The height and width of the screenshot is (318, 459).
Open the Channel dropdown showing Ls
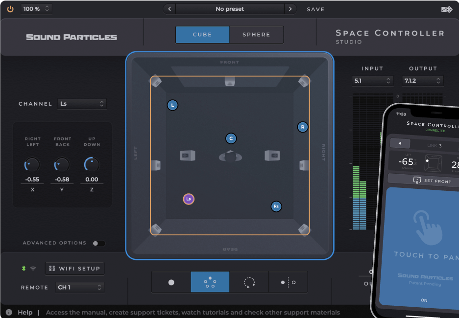pyautogui.click(x=82, y=104)
